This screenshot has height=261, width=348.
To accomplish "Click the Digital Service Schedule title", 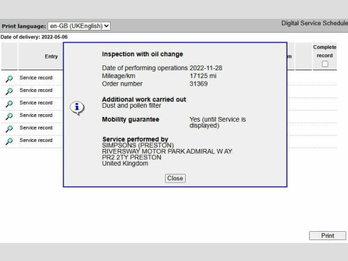I will pyautogui.click(x=315, y=23).
